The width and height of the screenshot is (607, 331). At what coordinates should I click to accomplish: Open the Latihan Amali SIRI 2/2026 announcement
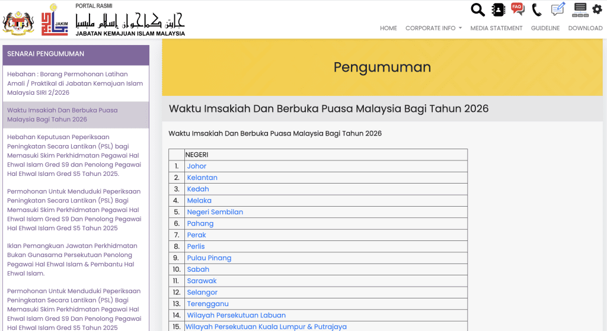[75, 83]
